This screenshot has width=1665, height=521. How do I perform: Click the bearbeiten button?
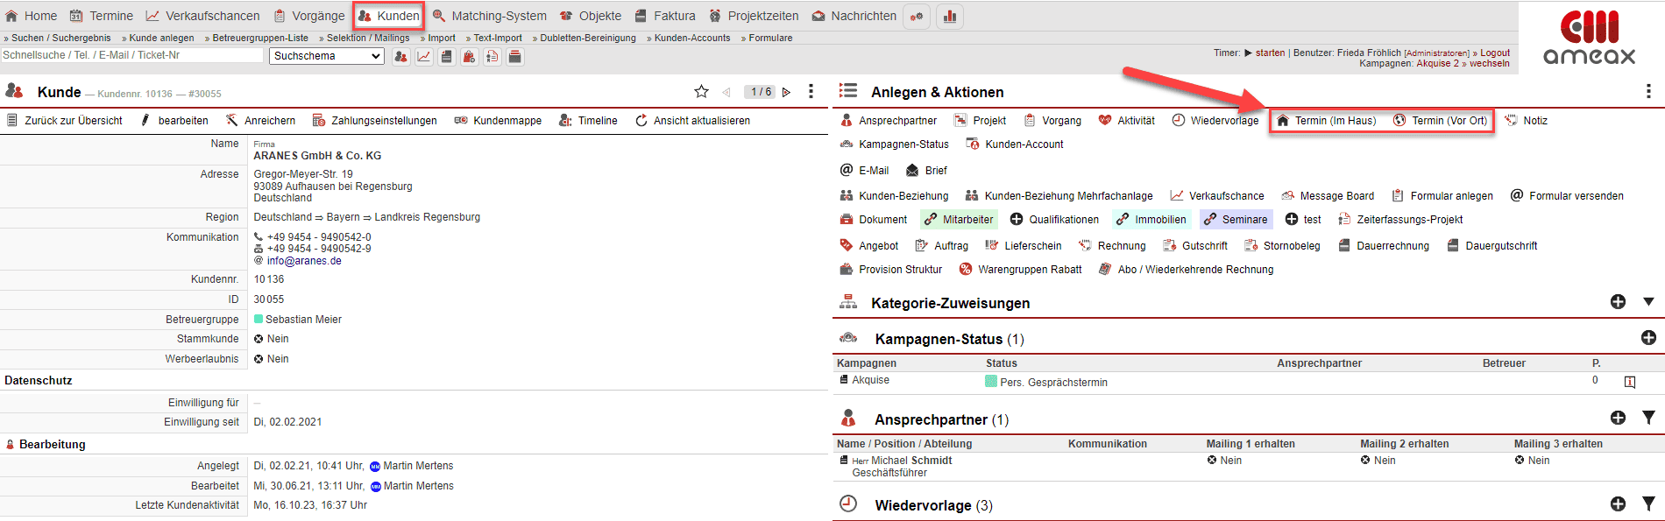pos(174,121)
